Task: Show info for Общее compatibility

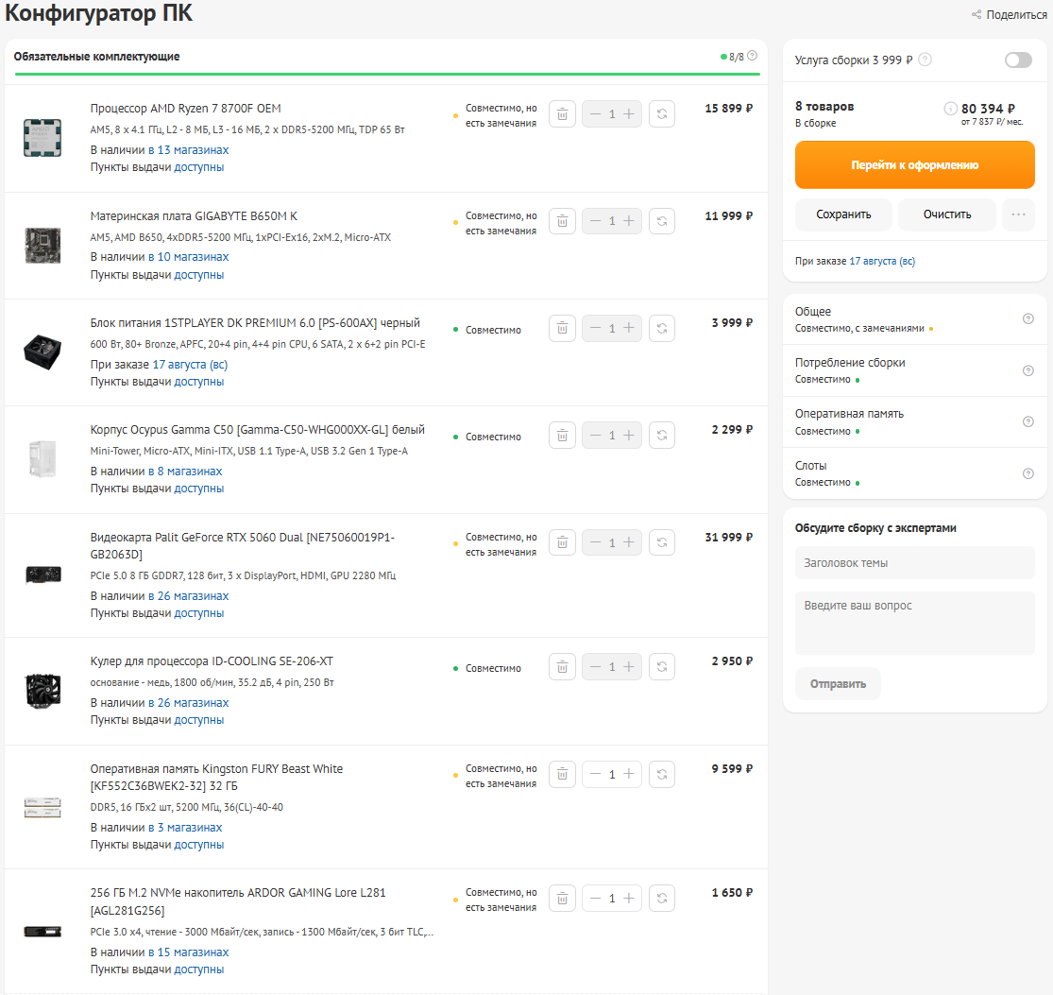Action: pyautogui.click(x=1028, y=319)
